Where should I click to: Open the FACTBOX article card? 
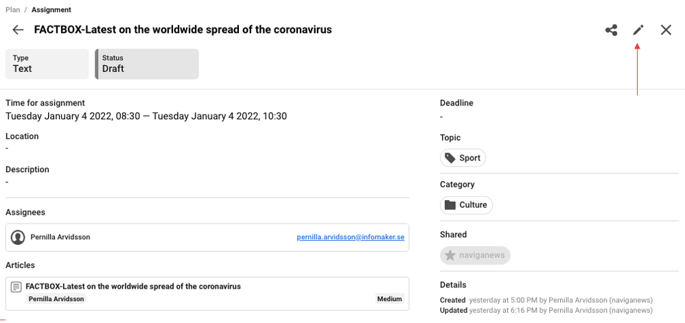[206, 287]
